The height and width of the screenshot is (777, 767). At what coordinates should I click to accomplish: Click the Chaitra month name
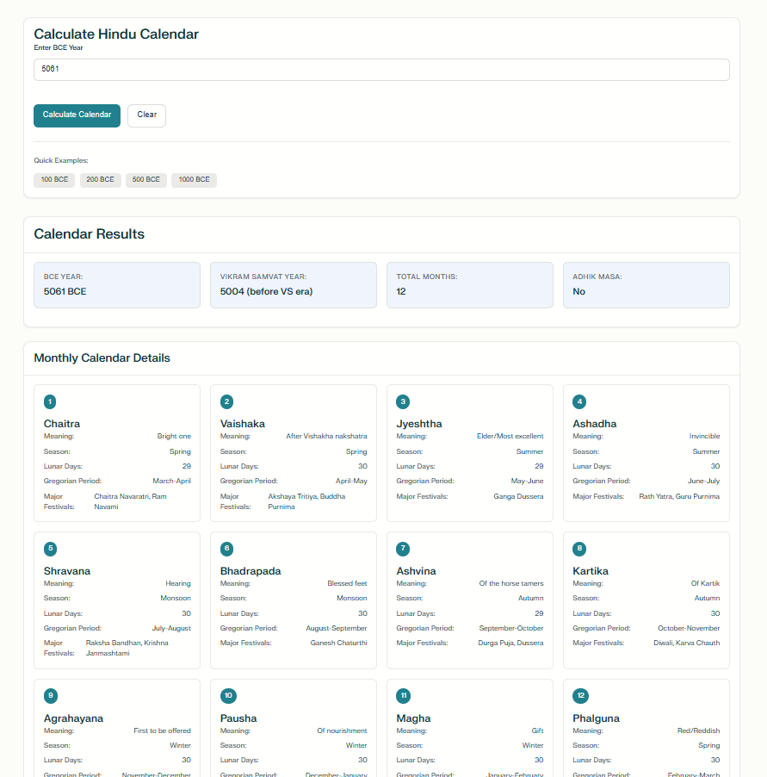pos(62,424)
